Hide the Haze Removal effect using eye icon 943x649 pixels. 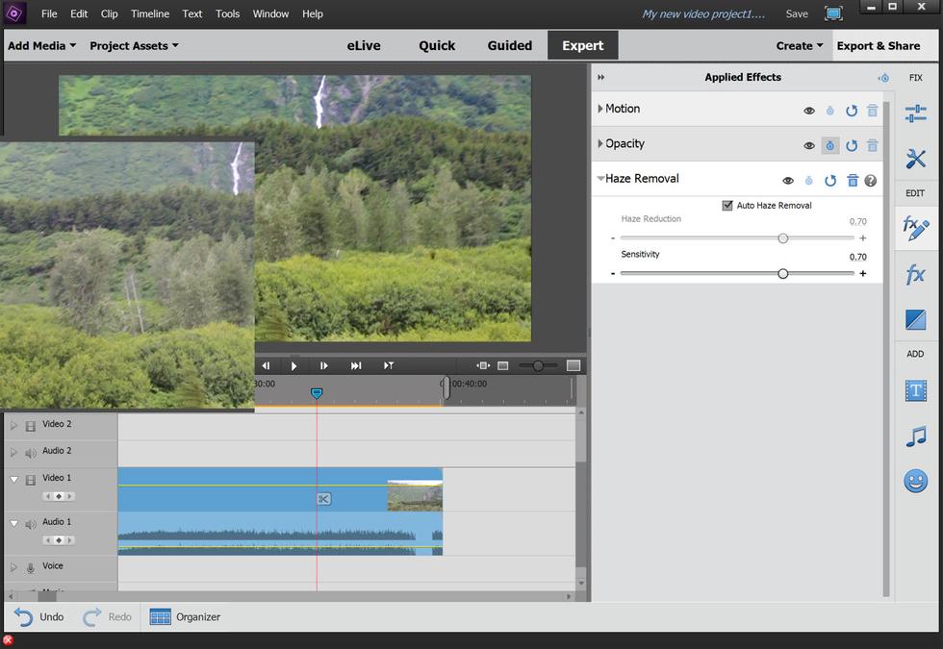click(x=788, y=180)
